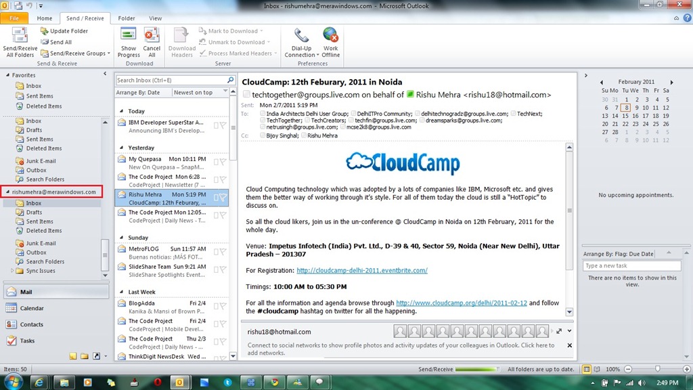Click first contact photo placeholder in People Pane

coord(400,330)
